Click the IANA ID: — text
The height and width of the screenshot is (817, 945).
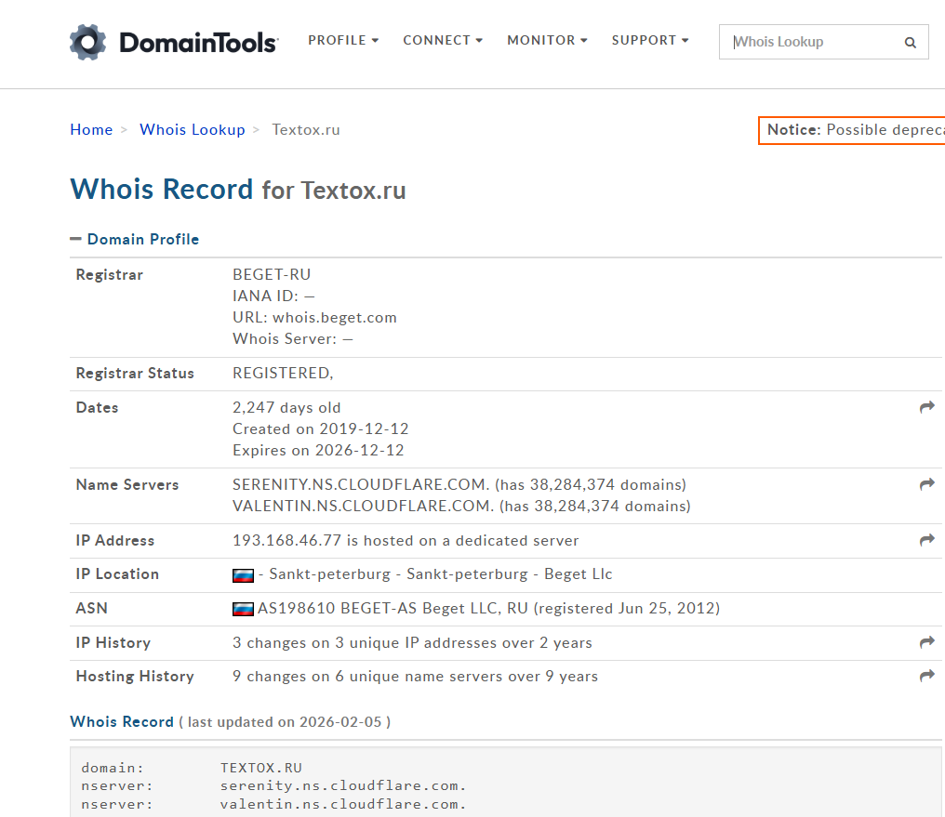point(273,296)
